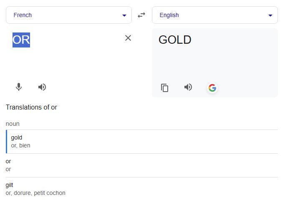Swap the source and target languages

point(141,15)
